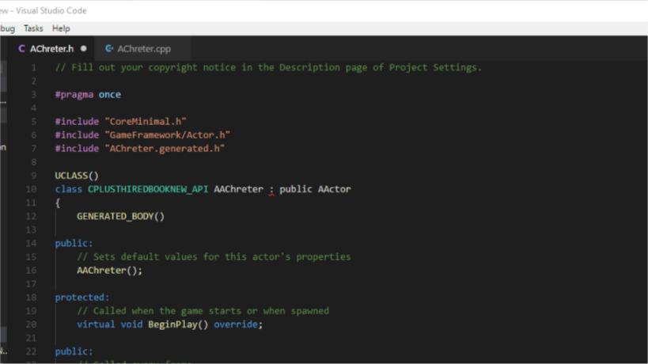The width and height of the screenshot is (648, 364).
Task: Click the AAChreter() constructor declaration
Action: pos(109,271)
